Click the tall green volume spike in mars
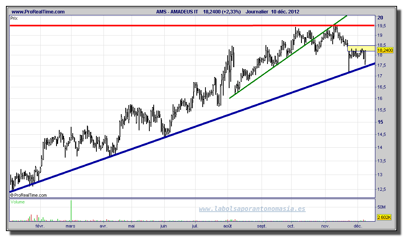Image resolution: width=403 pixels, height=237 pixels. tap(71, 210)
